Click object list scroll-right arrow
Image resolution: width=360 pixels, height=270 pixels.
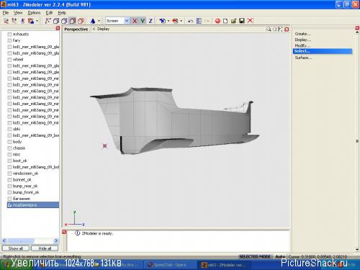click(56, 240)
